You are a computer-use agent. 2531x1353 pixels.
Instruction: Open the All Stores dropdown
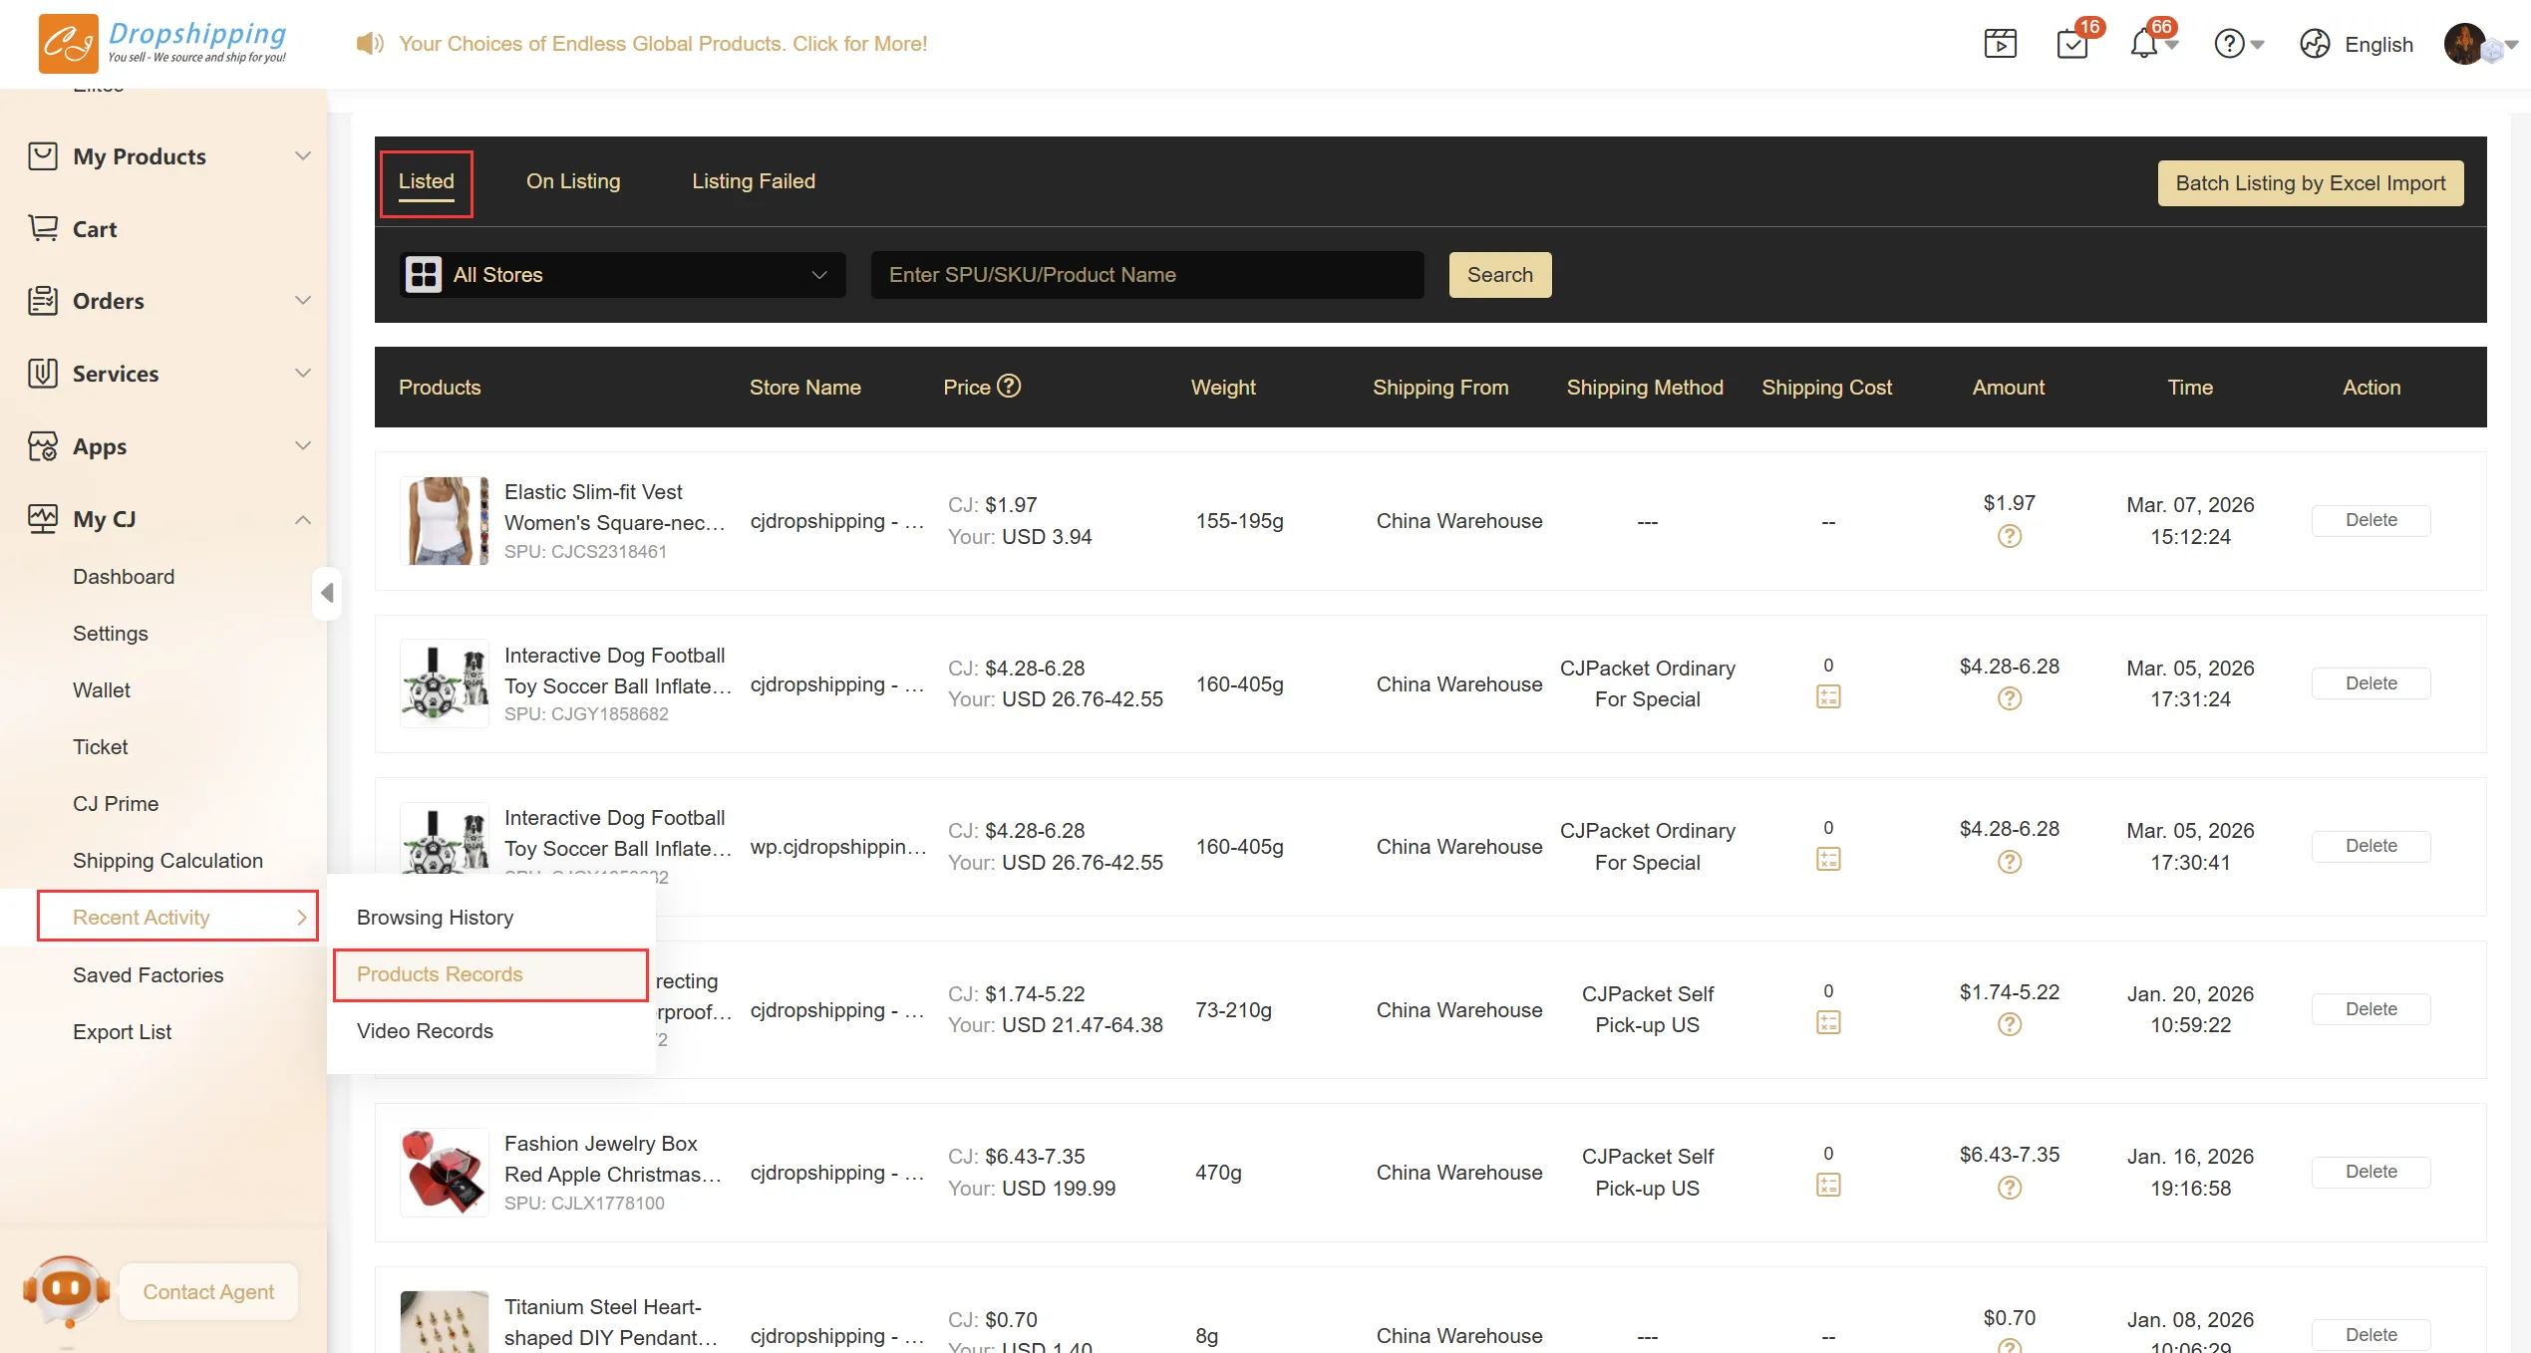click(623, 275)
